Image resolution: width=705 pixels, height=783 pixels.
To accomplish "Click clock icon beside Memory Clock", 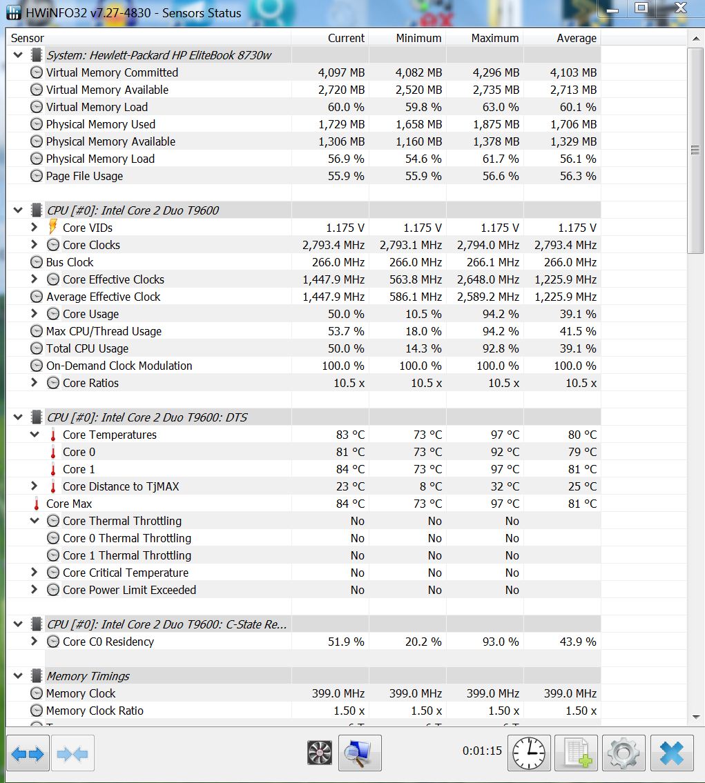I will coord(37,693).
